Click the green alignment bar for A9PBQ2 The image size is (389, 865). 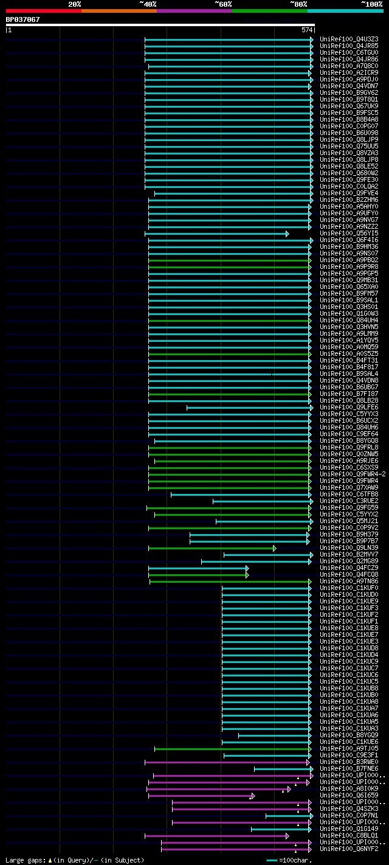[230, 260]
